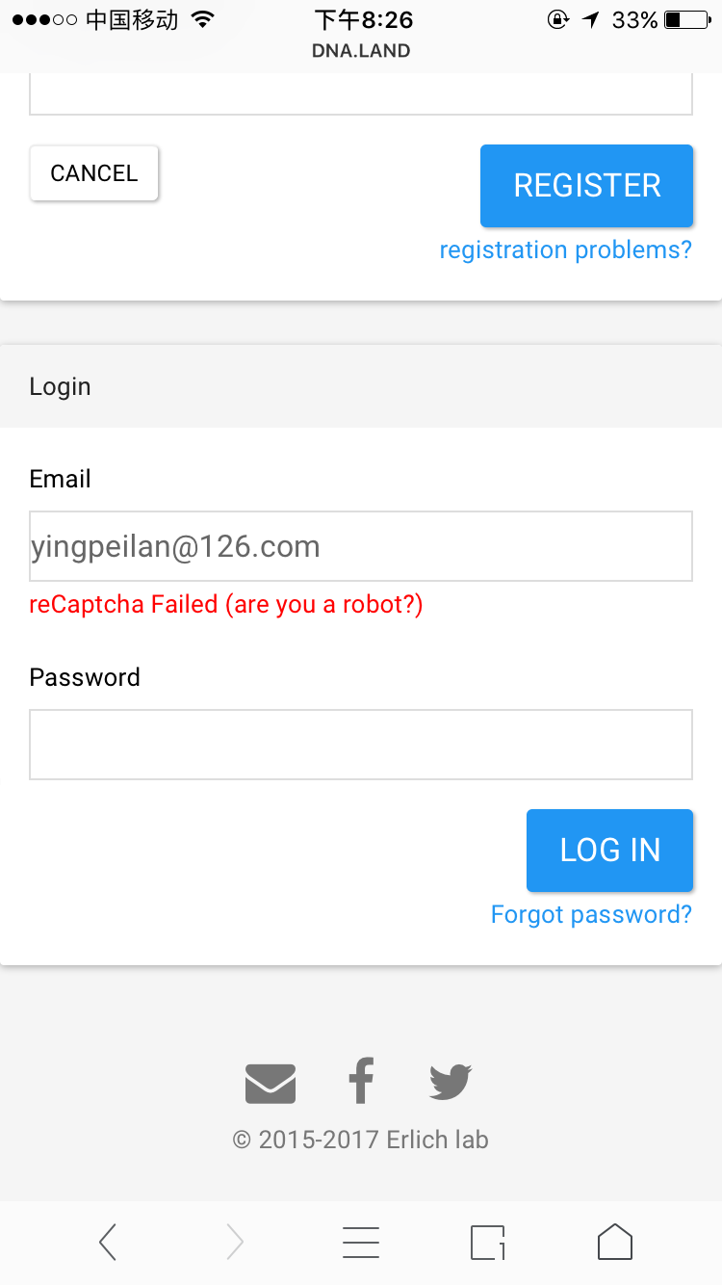Go to the browser home icon
This screenshot has height=1285, width=722.
click(615, 1242)
